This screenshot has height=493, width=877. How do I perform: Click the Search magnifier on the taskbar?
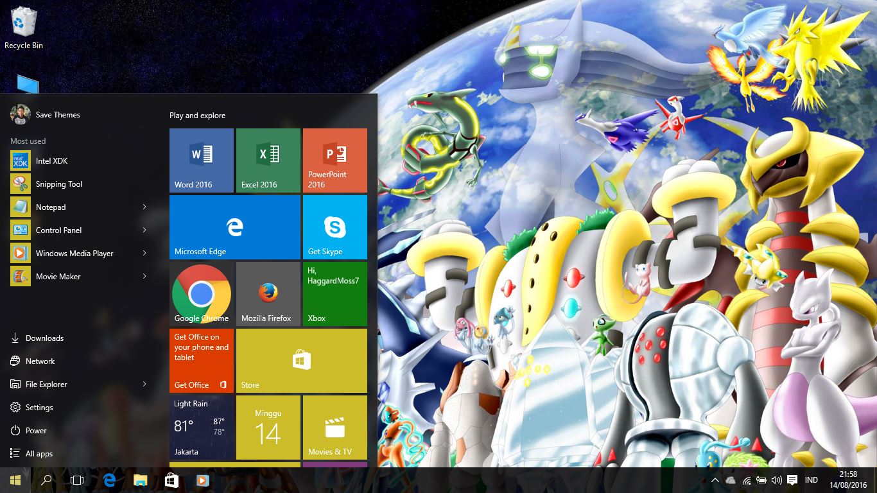click(x=46, y=480)
